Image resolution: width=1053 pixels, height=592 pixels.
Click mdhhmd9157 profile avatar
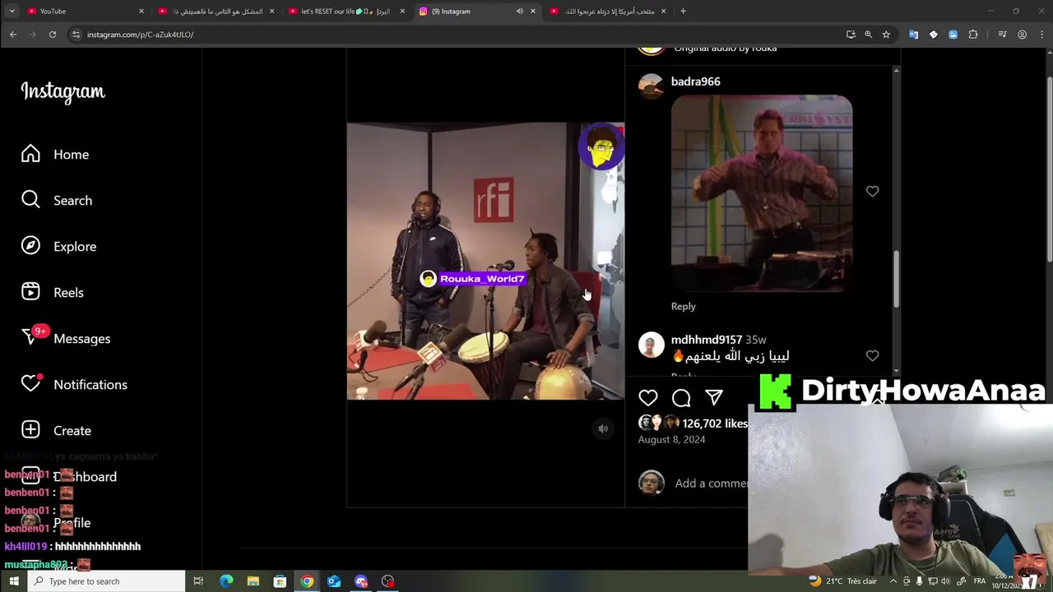point(651,345)
